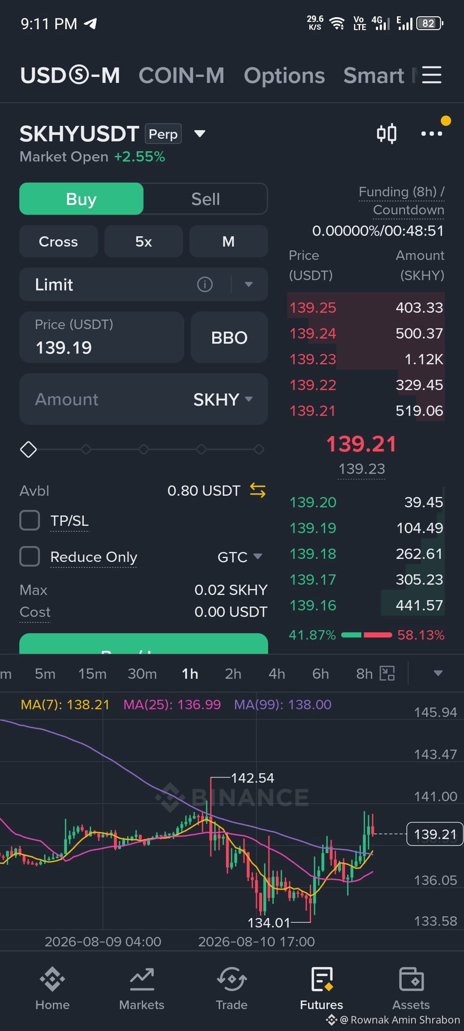Tap the Perp badge
Screen dimensions: 464x1031
(x=163, y=134)
